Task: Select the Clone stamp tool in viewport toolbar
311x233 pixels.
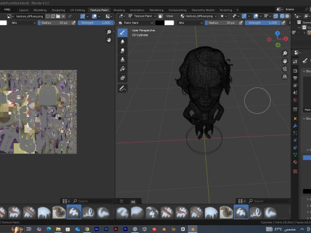Action: tap(122, 60)
